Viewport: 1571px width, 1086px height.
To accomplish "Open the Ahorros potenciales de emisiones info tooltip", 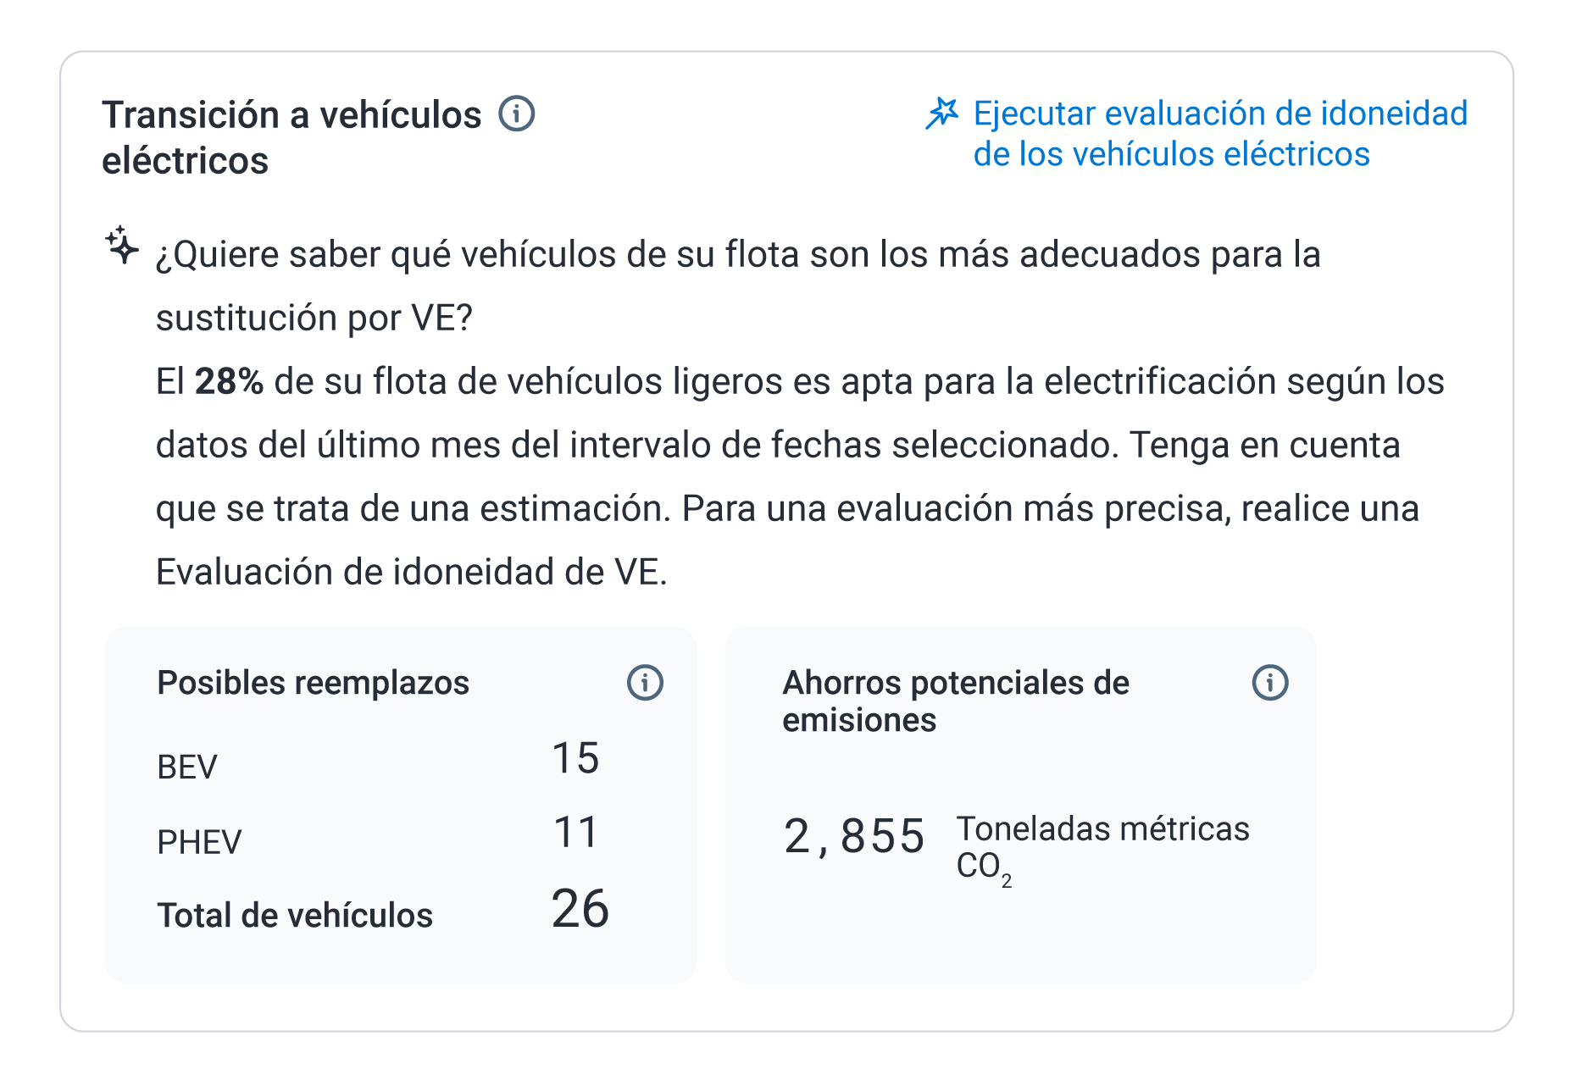I will click(x=1268, y=680).
